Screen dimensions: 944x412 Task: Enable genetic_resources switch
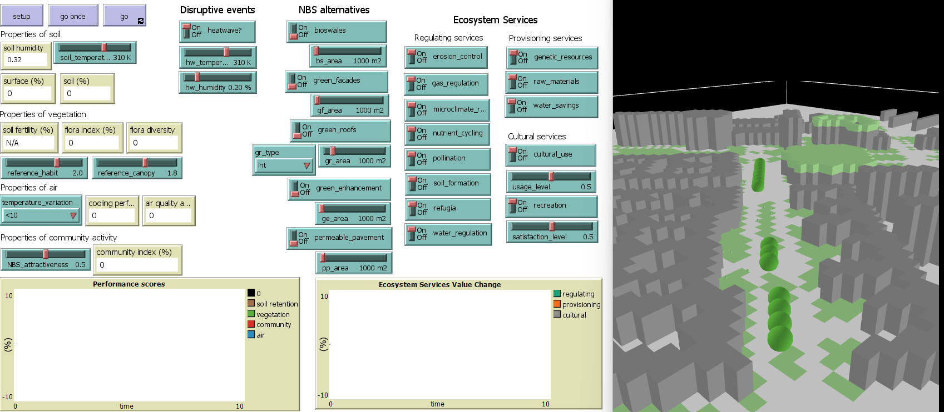click(552, 58)
